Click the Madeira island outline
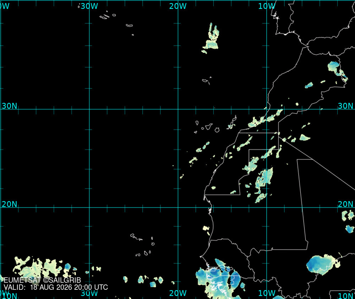This screenshot has height=299, width=355. 207,81
